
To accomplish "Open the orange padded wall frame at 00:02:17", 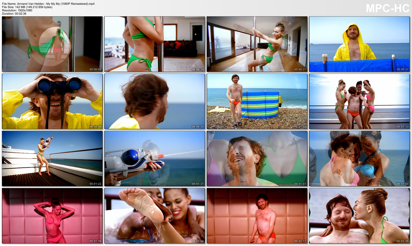I will (257, 216).
